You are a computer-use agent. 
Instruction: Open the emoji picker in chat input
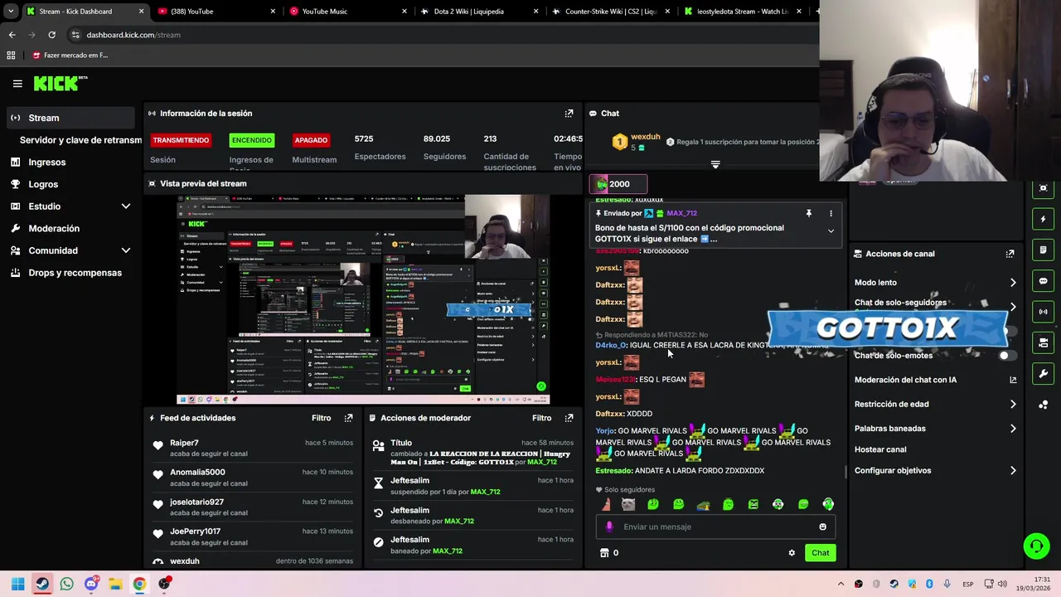pyautogui.click(x=822, y=527)
